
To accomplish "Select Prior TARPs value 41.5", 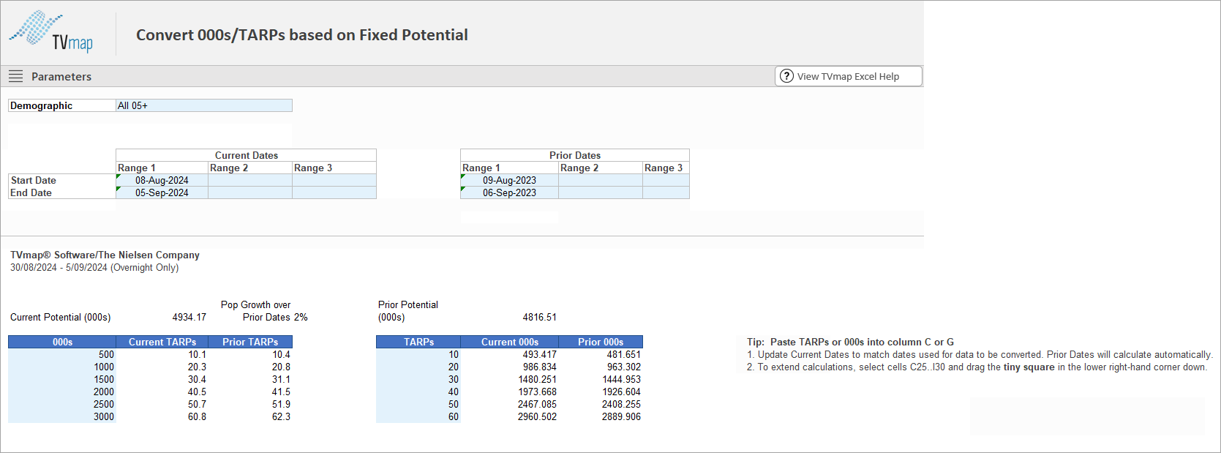I will coord(250,392).
